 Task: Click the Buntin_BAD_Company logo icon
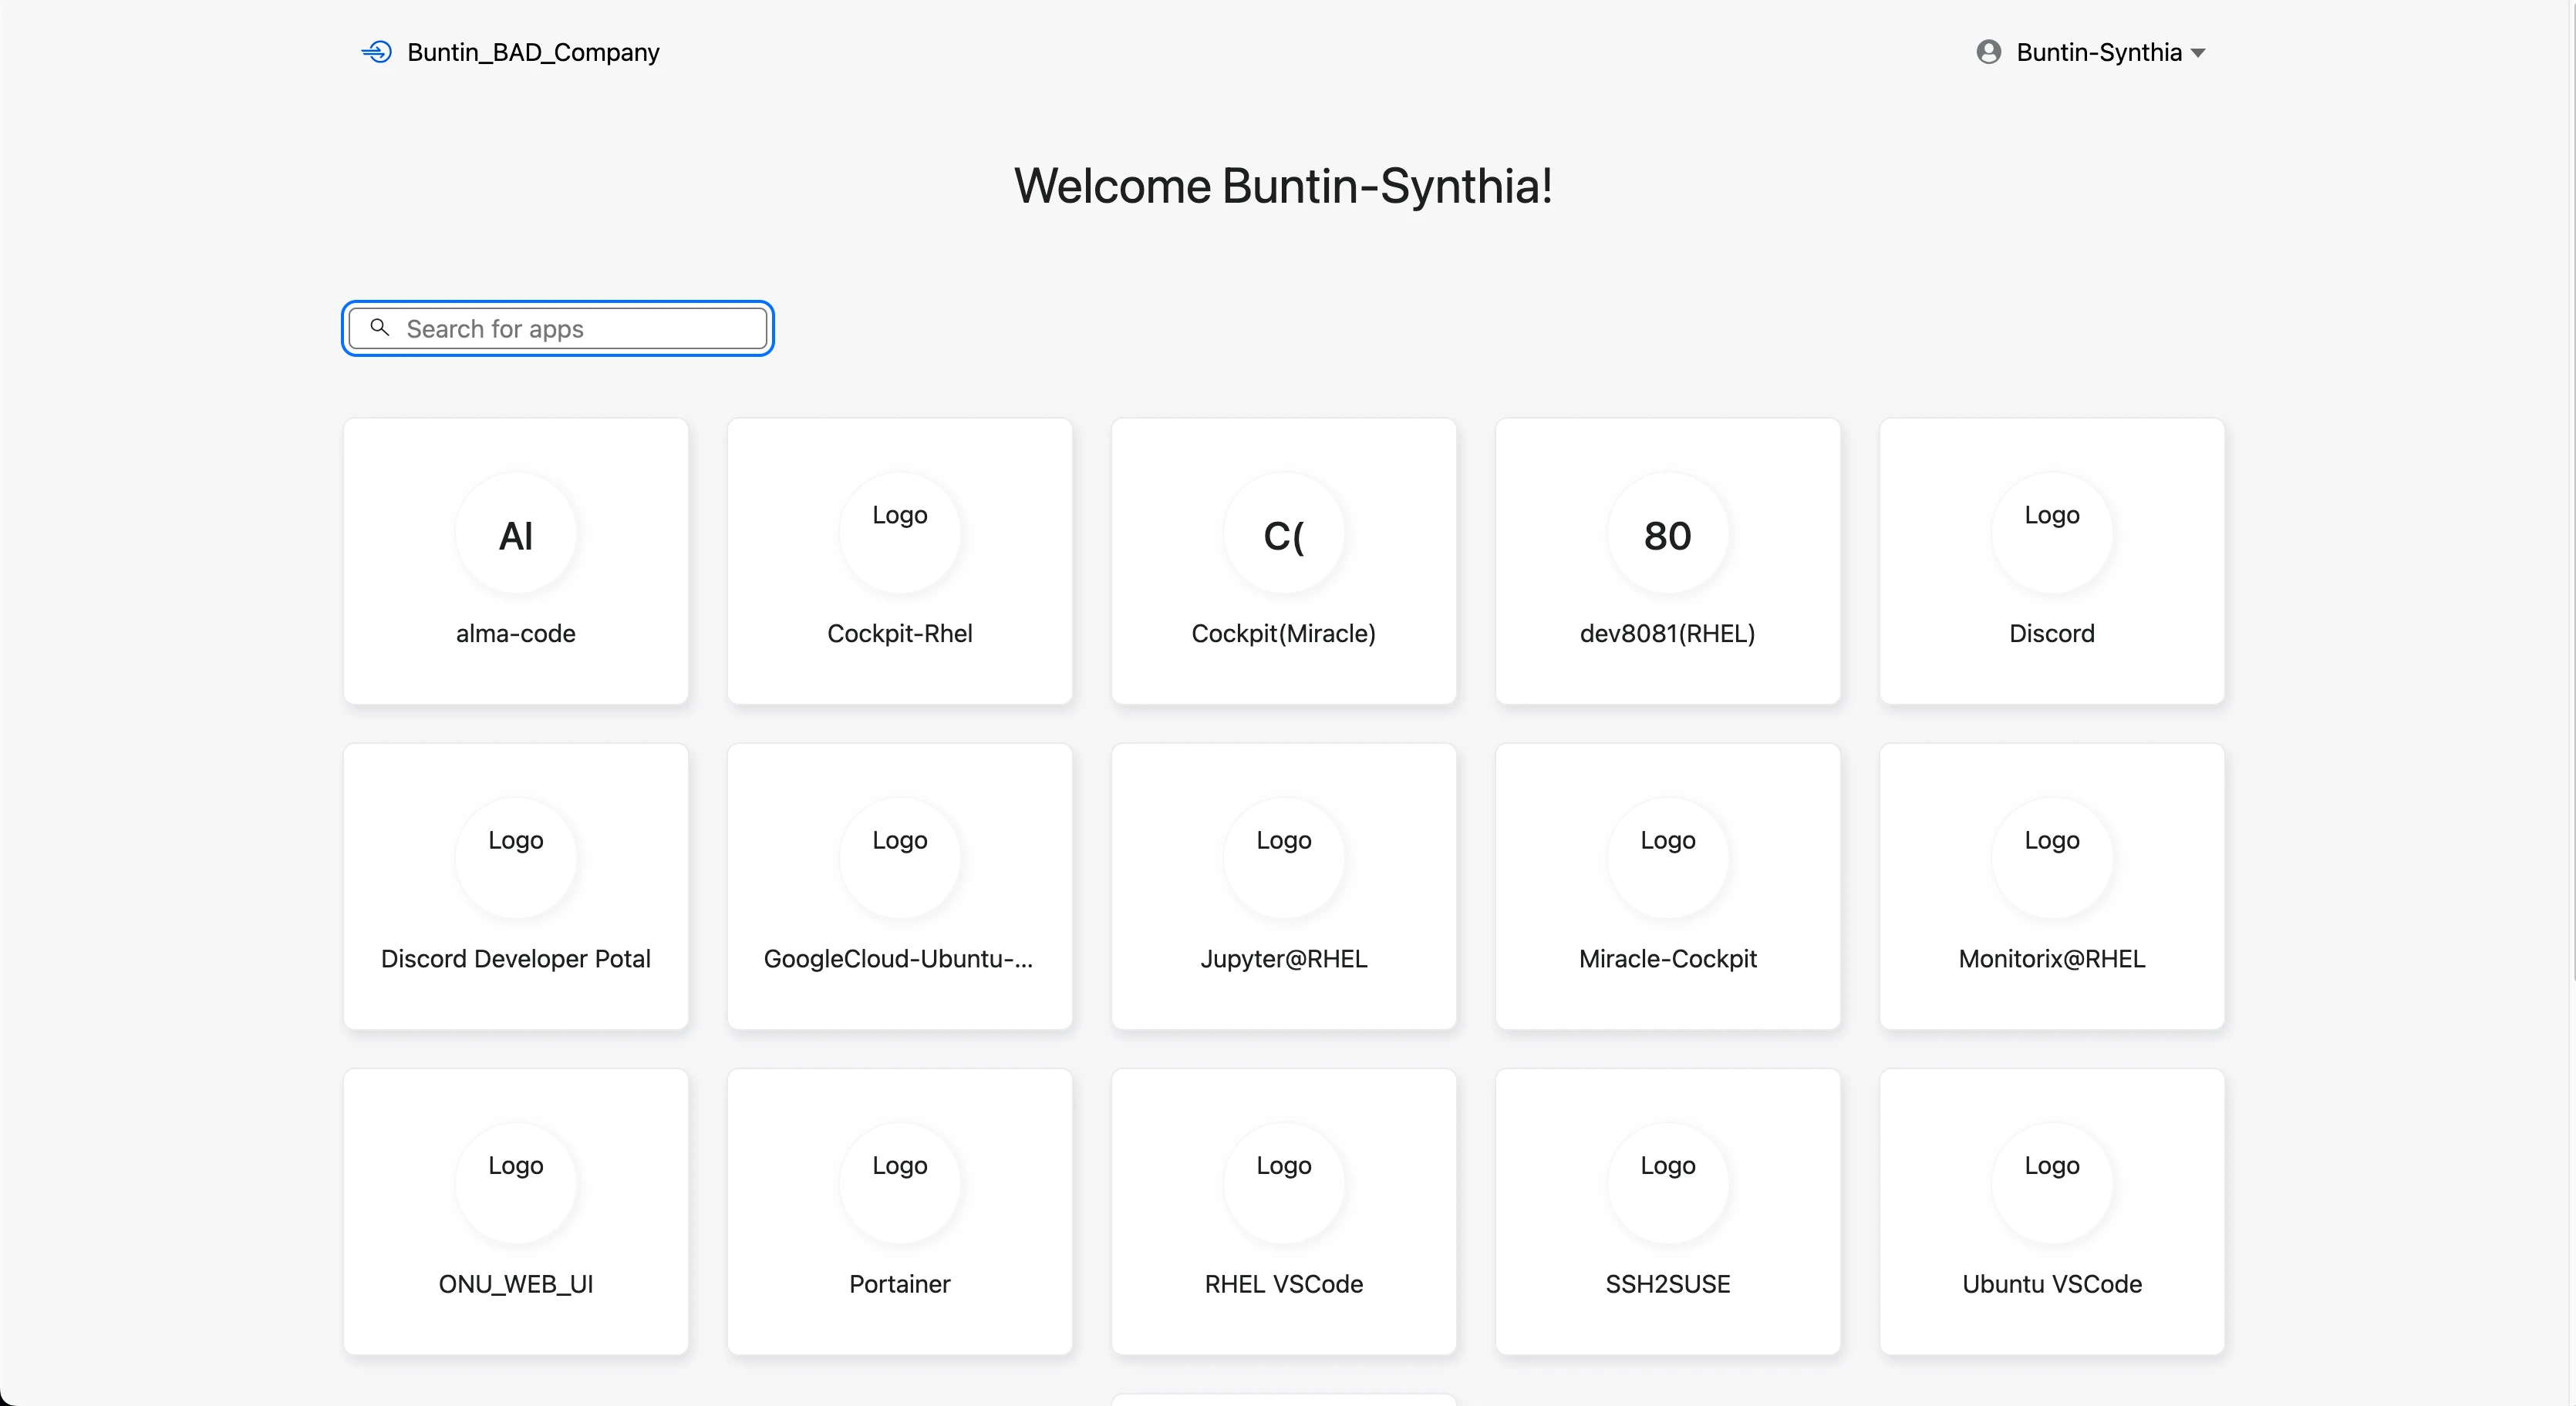pos(377,52)
